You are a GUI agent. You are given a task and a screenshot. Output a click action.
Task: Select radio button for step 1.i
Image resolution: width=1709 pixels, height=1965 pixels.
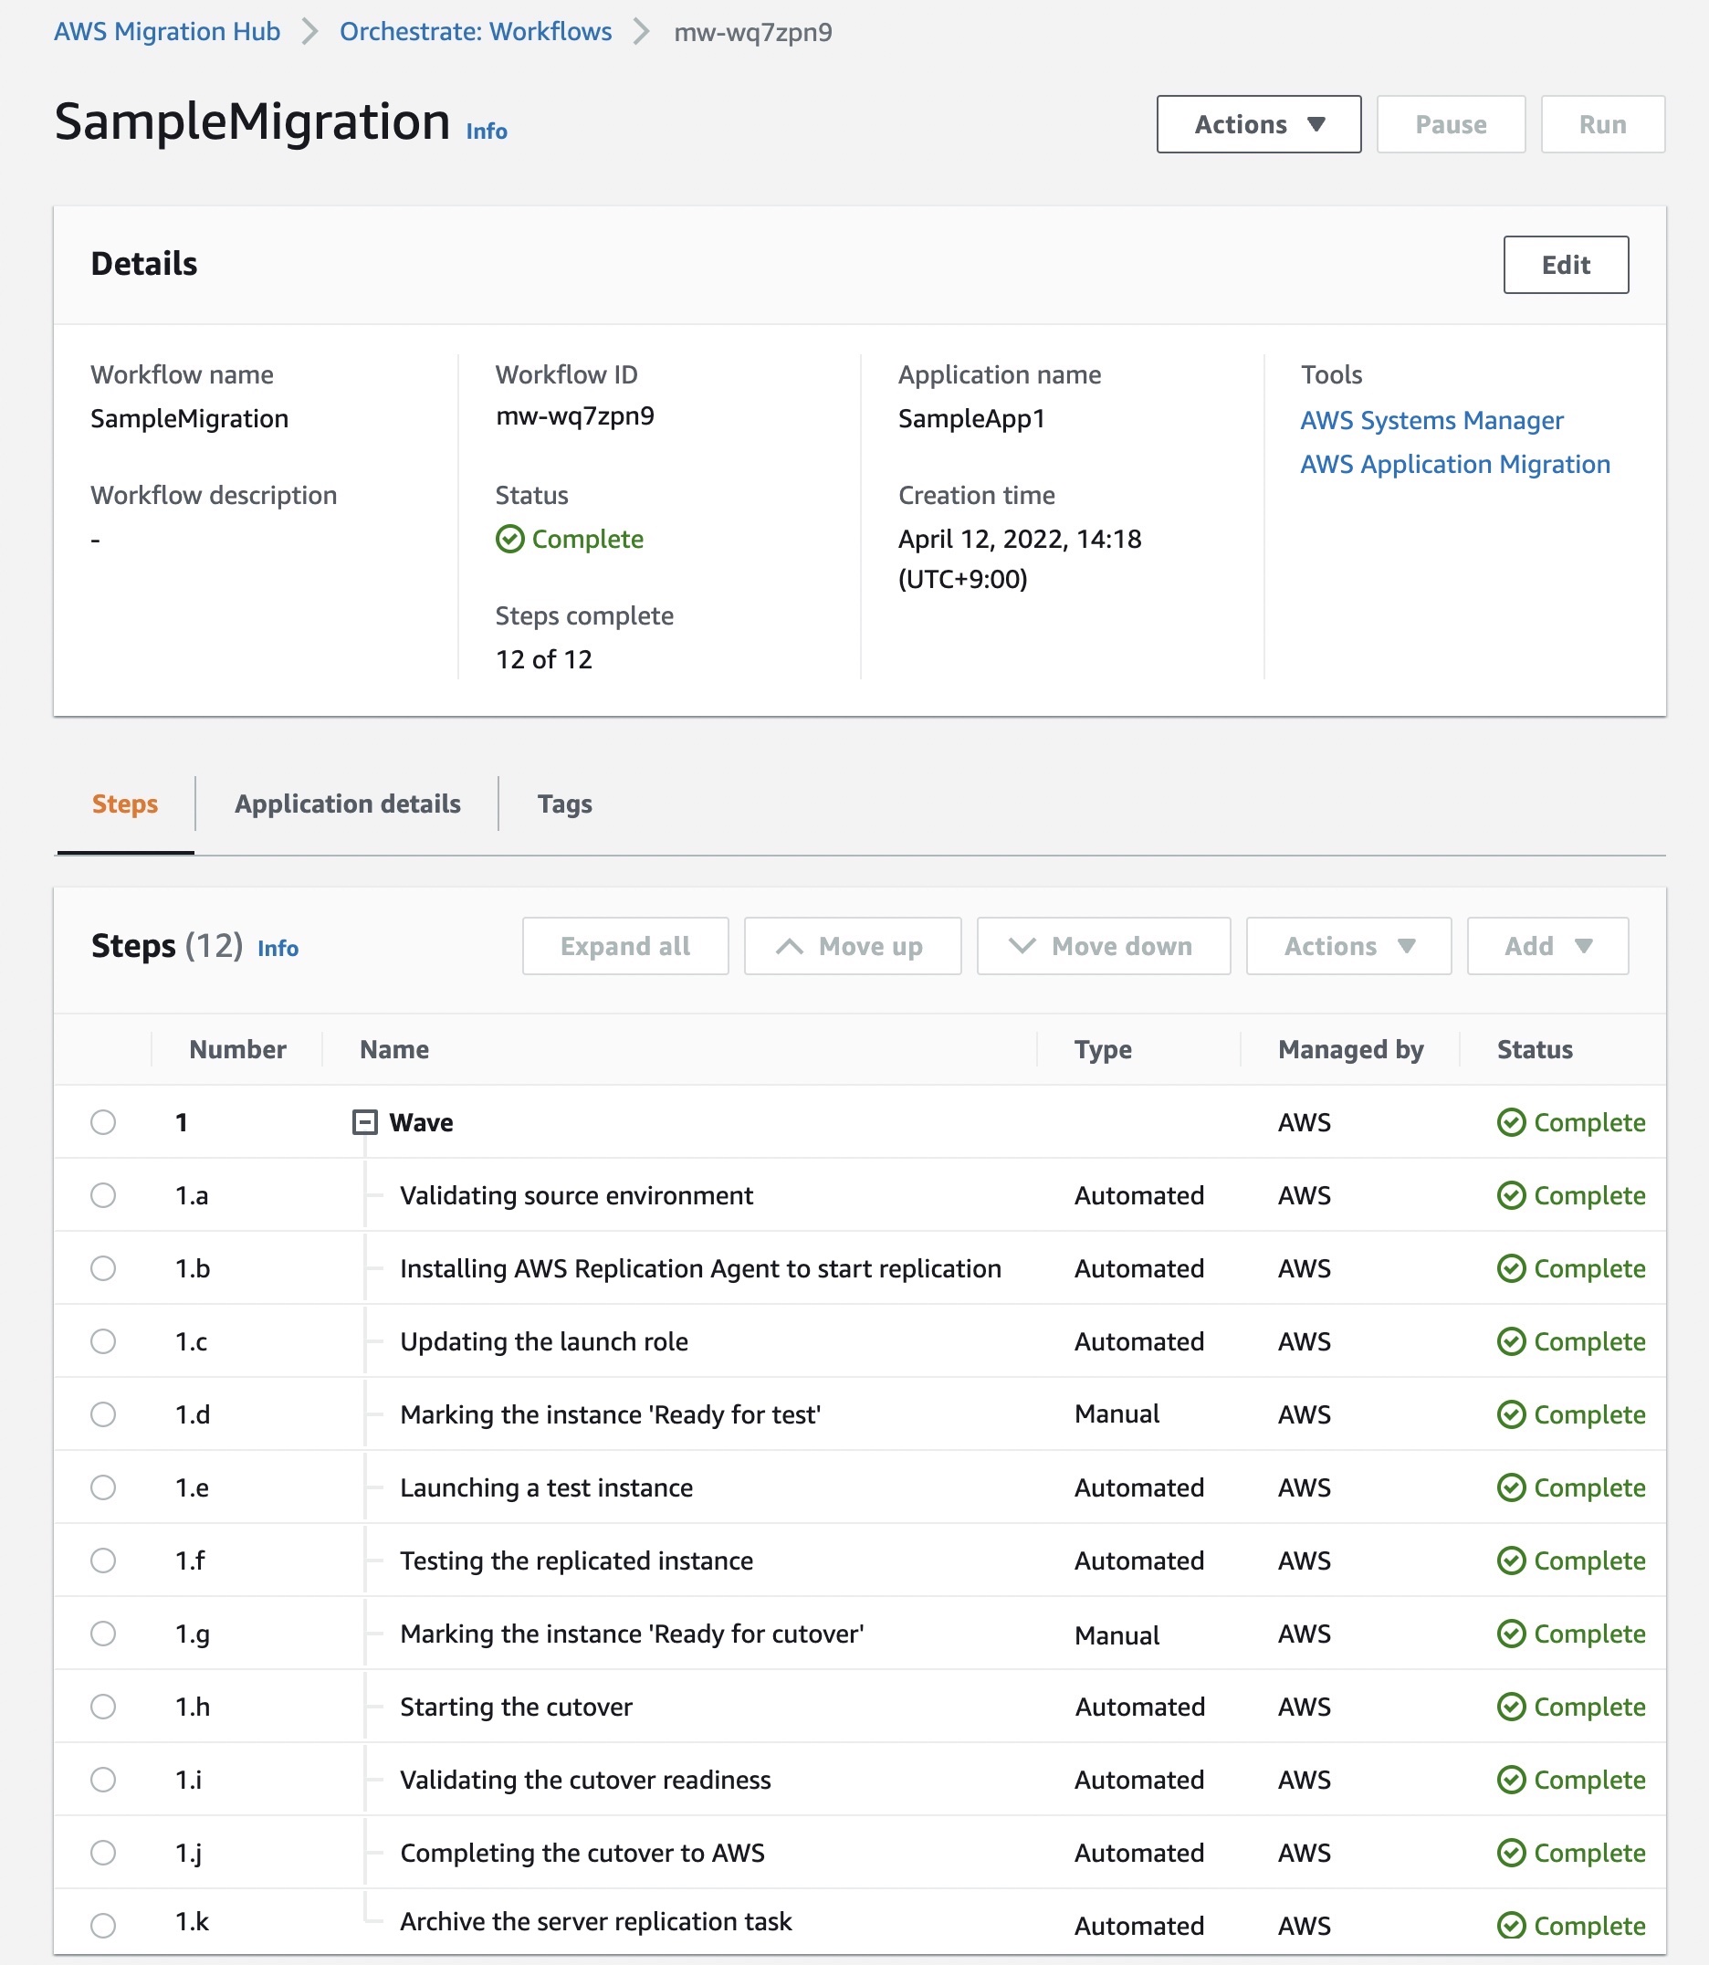tap(103, 1779)
